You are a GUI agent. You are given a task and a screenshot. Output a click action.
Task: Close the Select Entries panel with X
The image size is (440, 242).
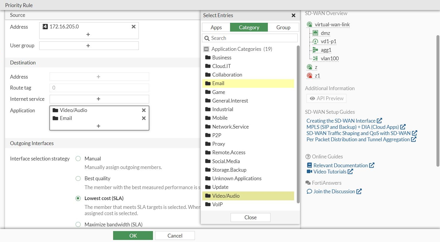294,15
